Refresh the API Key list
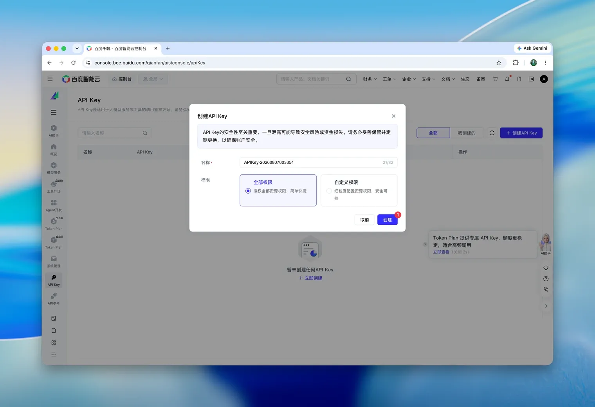Screen dimensions: 595x407 (x=492, y=133)
